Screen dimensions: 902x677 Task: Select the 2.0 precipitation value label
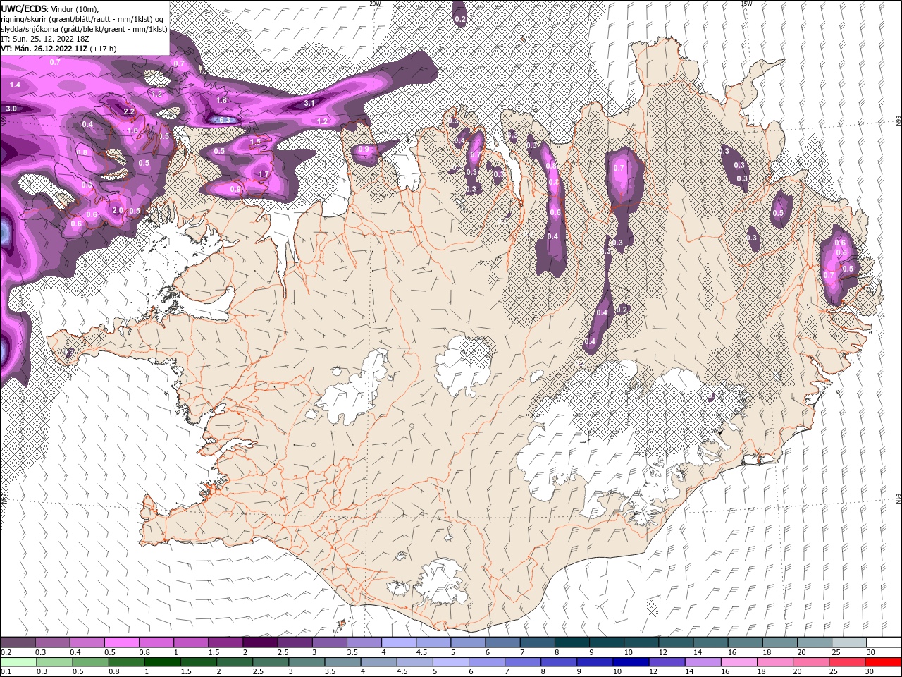118,211
